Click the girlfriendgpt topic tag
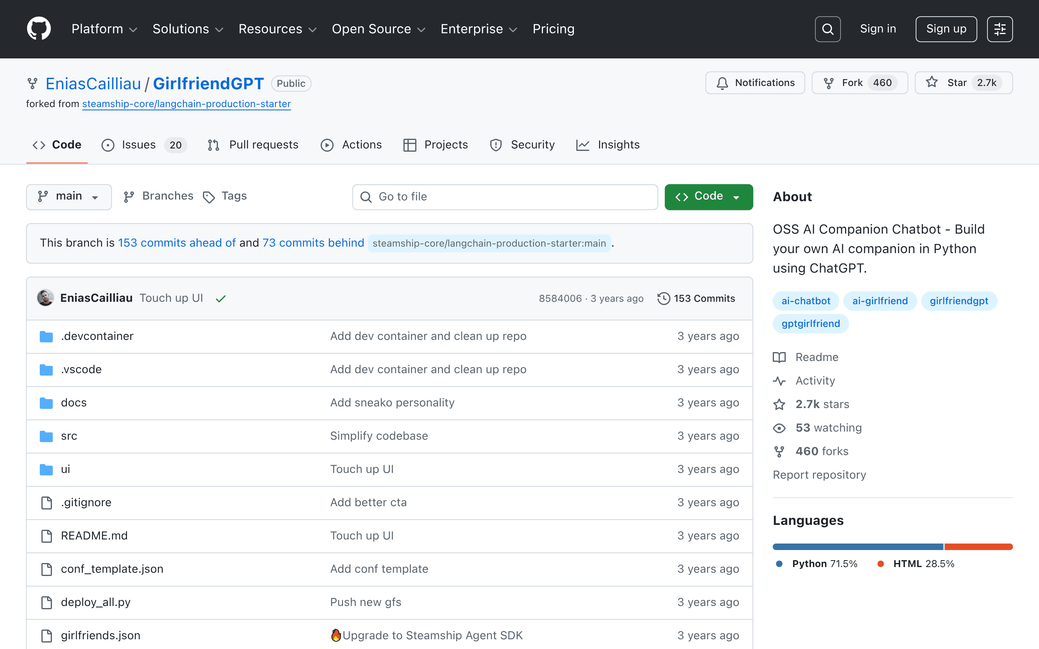Image resolution: width=1039 pixels, height=649 pixels. [x=959, y=301]
